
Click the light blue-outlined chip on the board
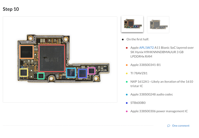pyautogui.click(x=71, y=73)
